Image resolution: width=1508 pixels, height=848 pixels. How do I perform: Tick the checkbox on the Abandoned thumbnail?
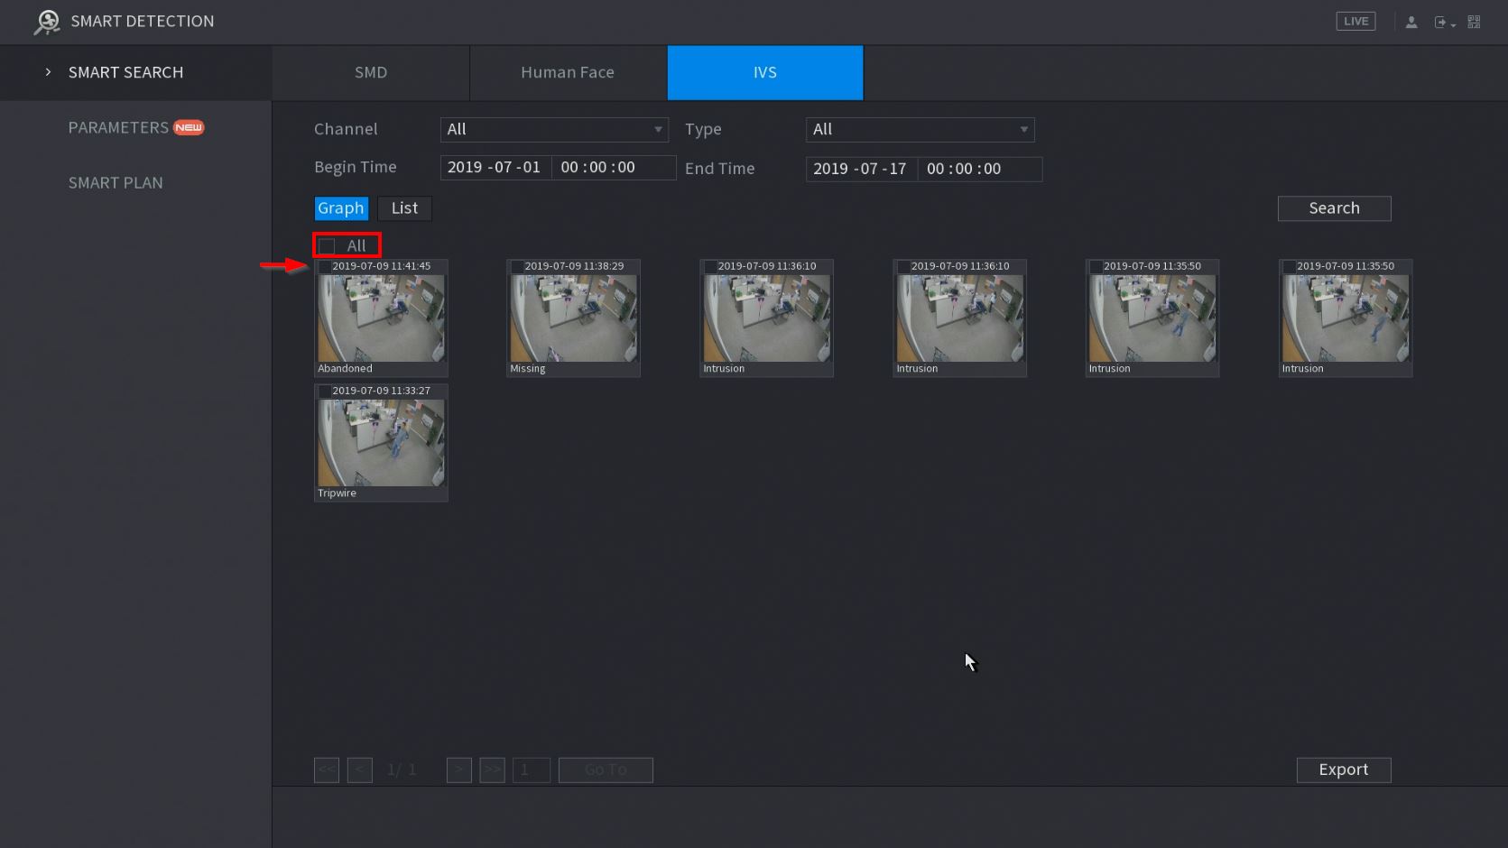tap(324, 267)
